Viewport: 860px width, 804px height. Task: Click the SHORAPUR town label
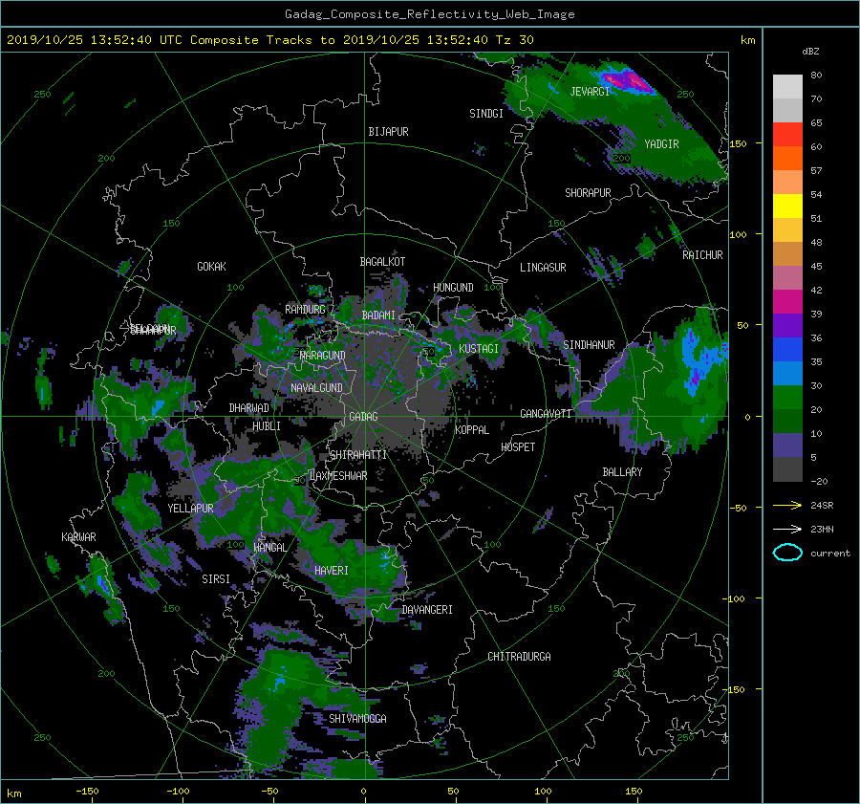click(x=588, y=193)
